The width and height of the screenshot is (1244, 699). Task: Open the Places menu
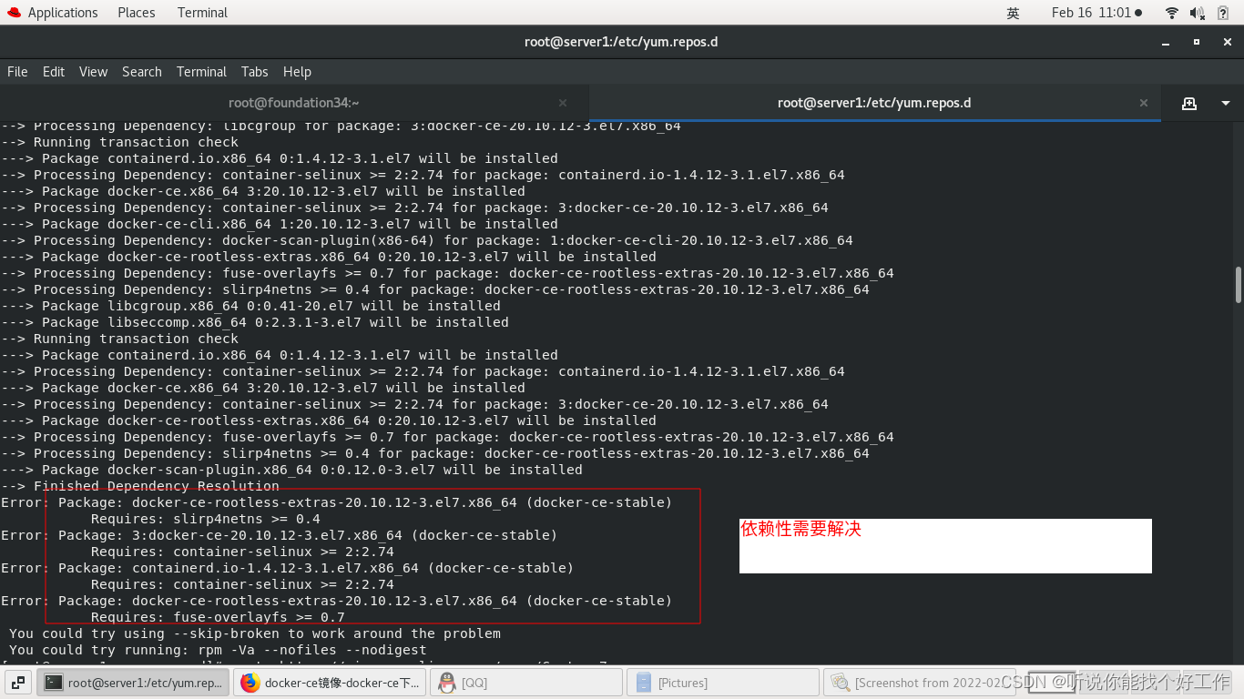tap(137, 13)
